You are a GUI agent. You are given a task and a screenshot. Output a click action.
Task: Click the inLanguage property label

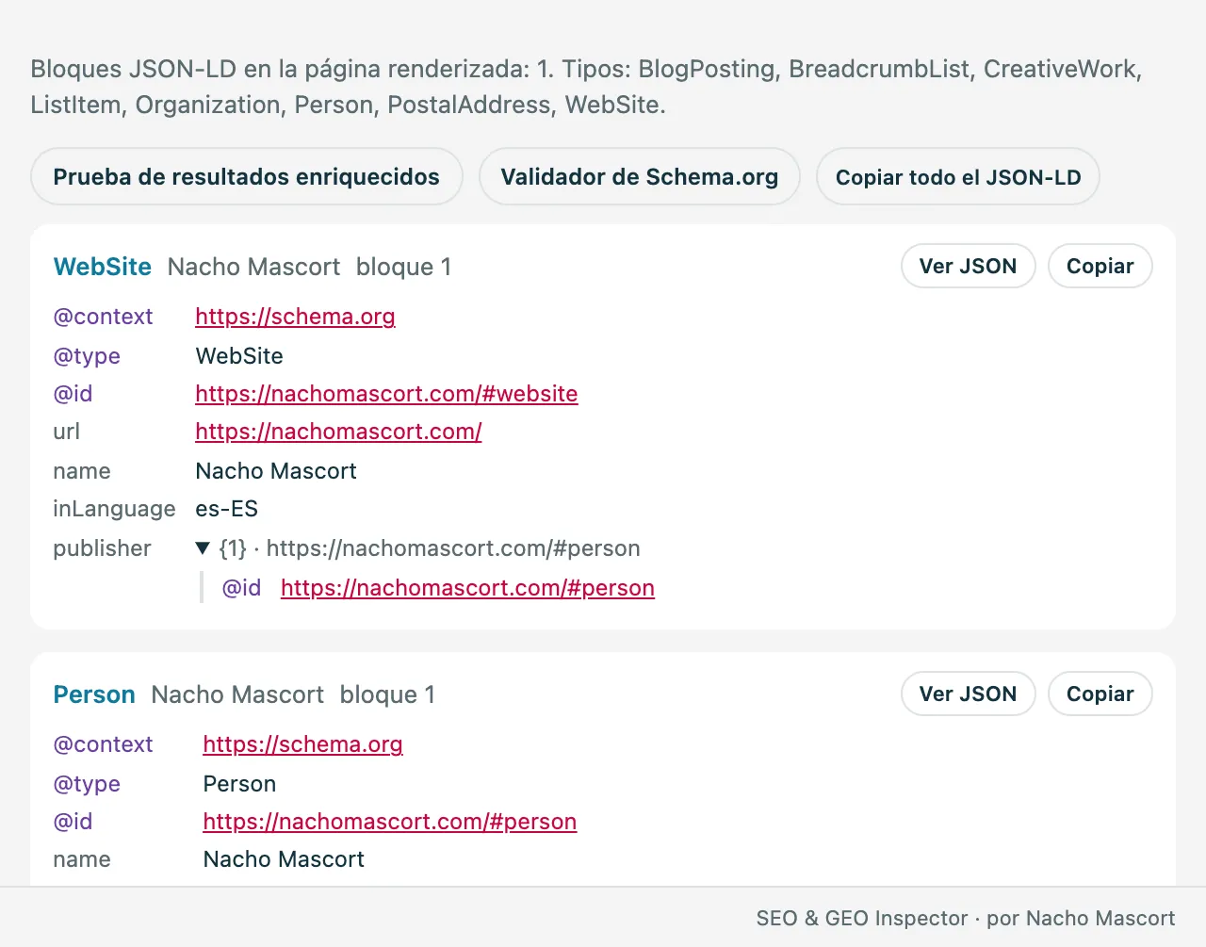[114, 509]
